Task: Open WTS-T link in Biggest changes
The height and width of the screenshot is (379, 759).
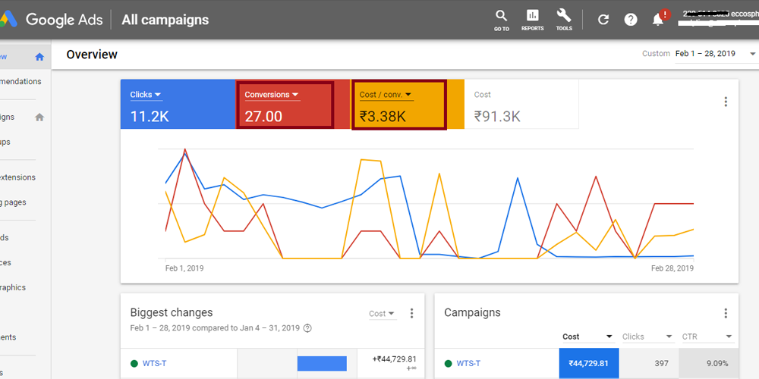Action: point(154,363)
